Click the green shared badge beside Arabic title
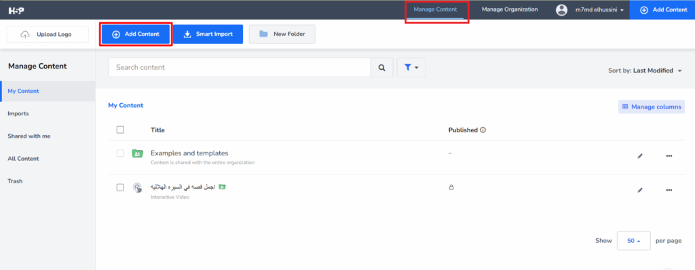695x270 pixels. pyautogui.click(x=223, y=187)
